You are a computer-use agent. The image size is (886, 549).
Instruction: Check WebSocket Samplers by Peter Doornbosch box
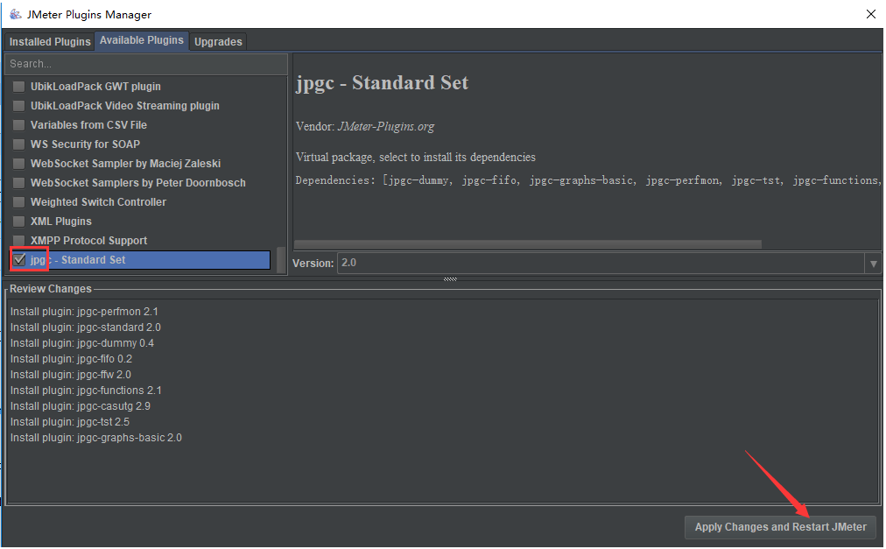(x=19, y=183)
